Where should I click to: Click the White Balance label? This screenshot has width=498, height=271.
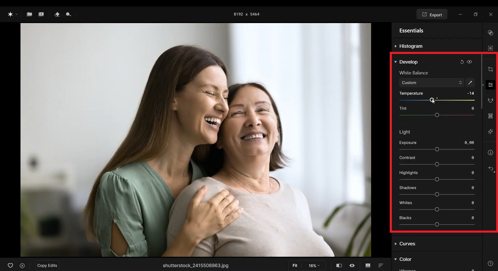[414, 73]
